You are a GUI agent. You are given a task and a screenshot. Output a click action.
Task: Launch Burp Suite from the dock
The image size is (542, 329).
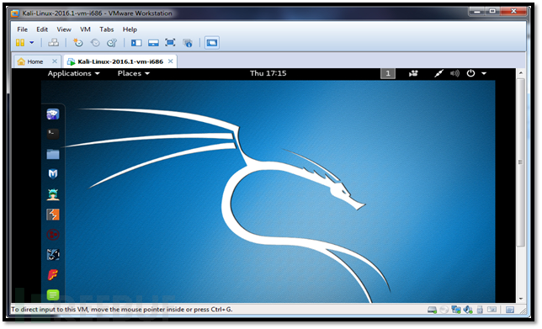[53, 215]
